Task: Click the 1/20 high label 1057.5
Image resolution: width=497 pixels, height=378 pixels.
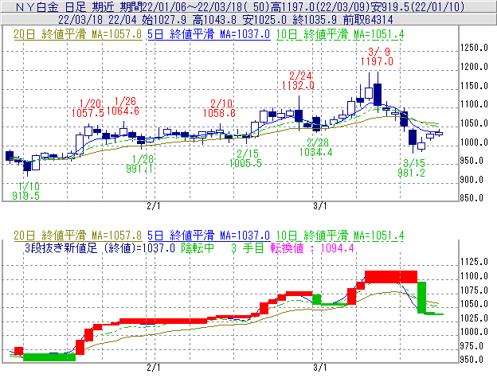Action: [x=88, y=113]
